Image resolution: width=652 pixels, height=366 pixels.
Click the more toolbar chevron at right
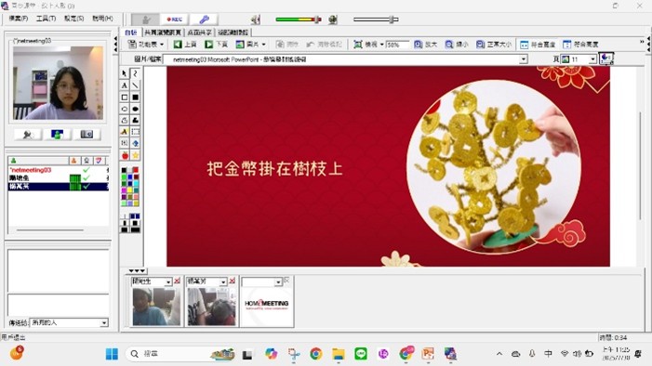click(x=642, y=42)
